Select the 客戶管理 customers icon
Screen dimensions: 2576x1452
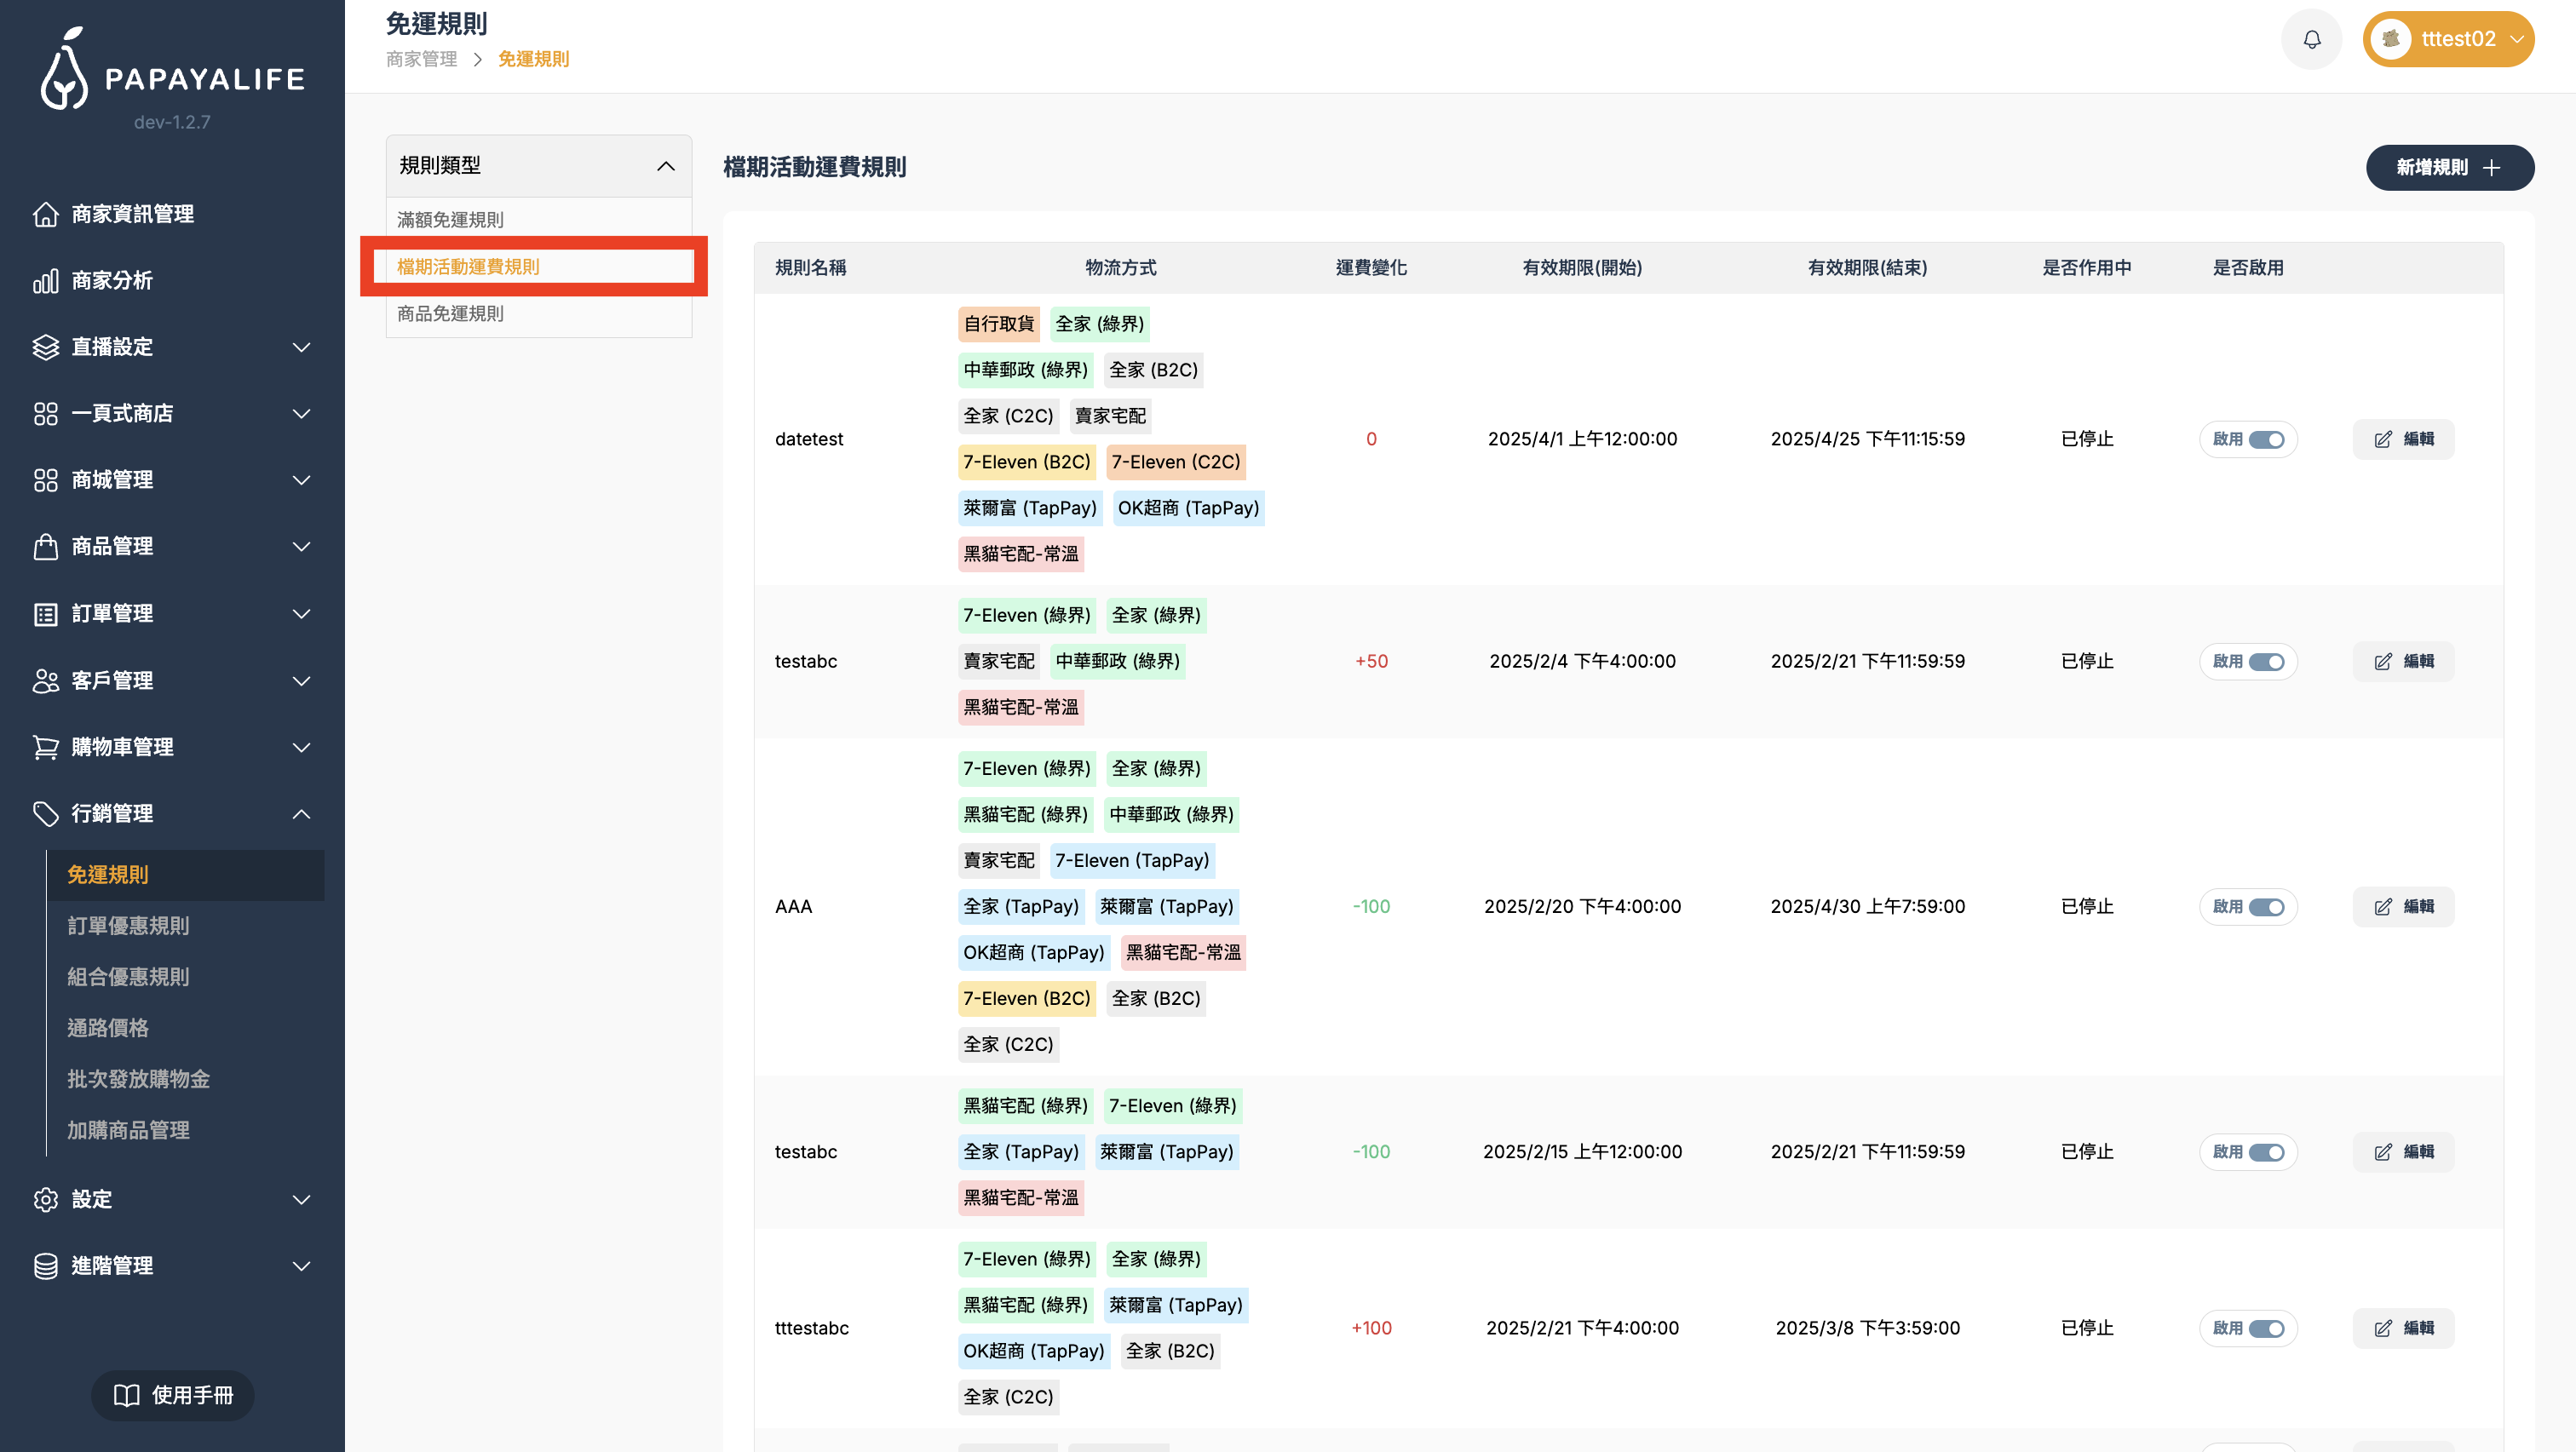[x=46, y=680]
